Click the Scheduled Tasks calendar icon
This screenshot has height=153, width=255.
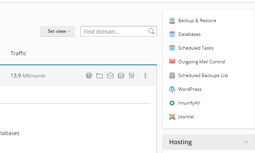[x=172, y=48]
